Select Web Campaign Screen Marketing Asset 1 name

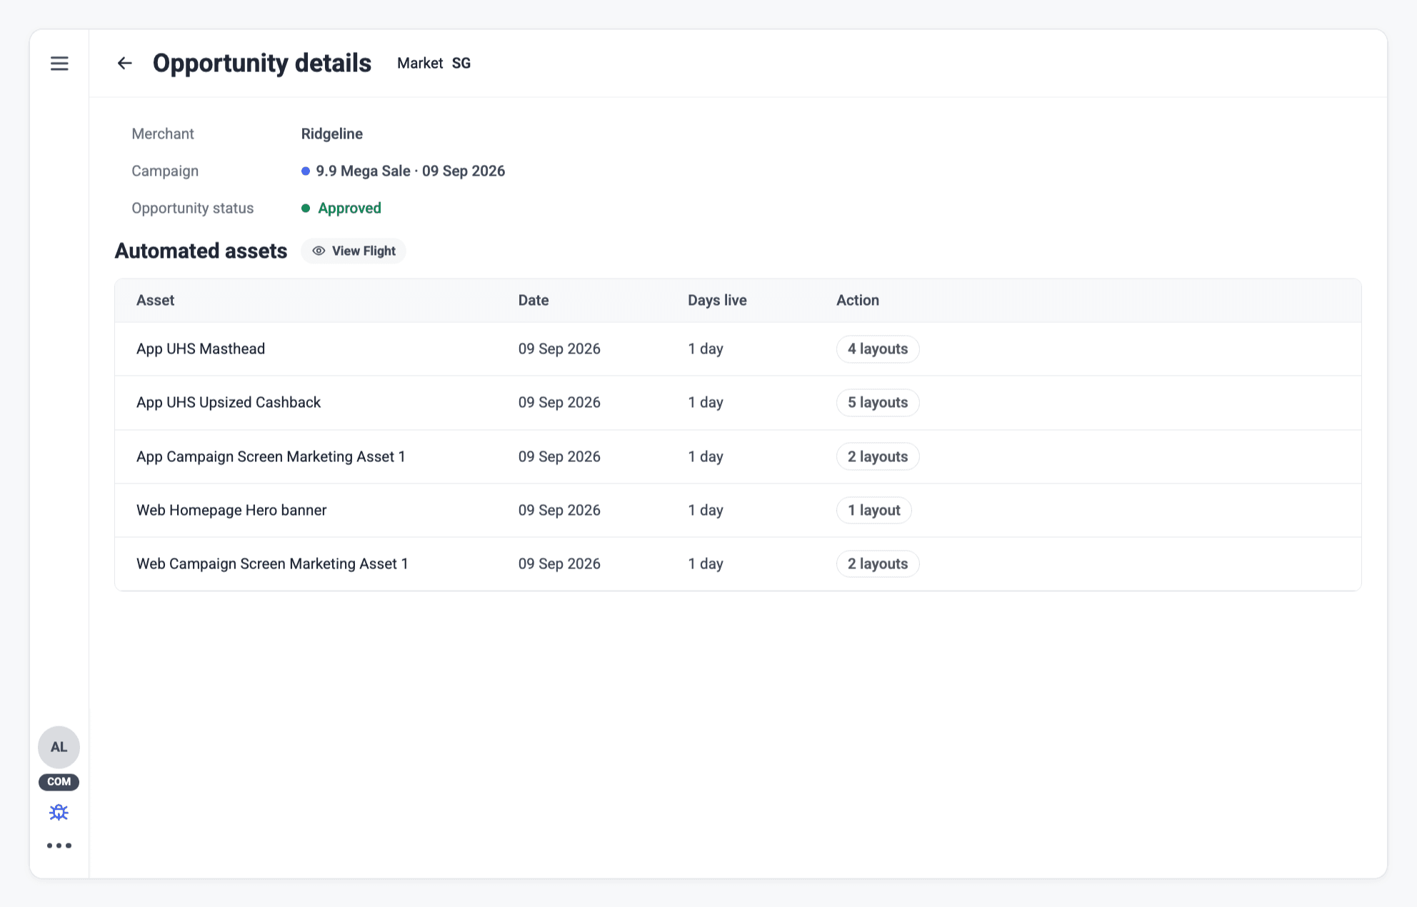[272, 564]
